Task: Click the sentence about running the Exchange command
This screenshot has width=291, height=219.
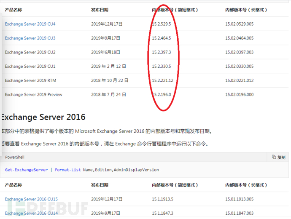Action: [105, 144]
